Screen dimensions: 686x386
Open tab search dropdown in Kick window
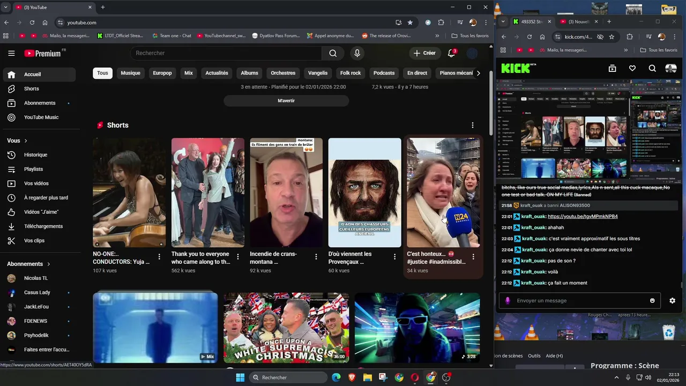(x=502, y=21)
